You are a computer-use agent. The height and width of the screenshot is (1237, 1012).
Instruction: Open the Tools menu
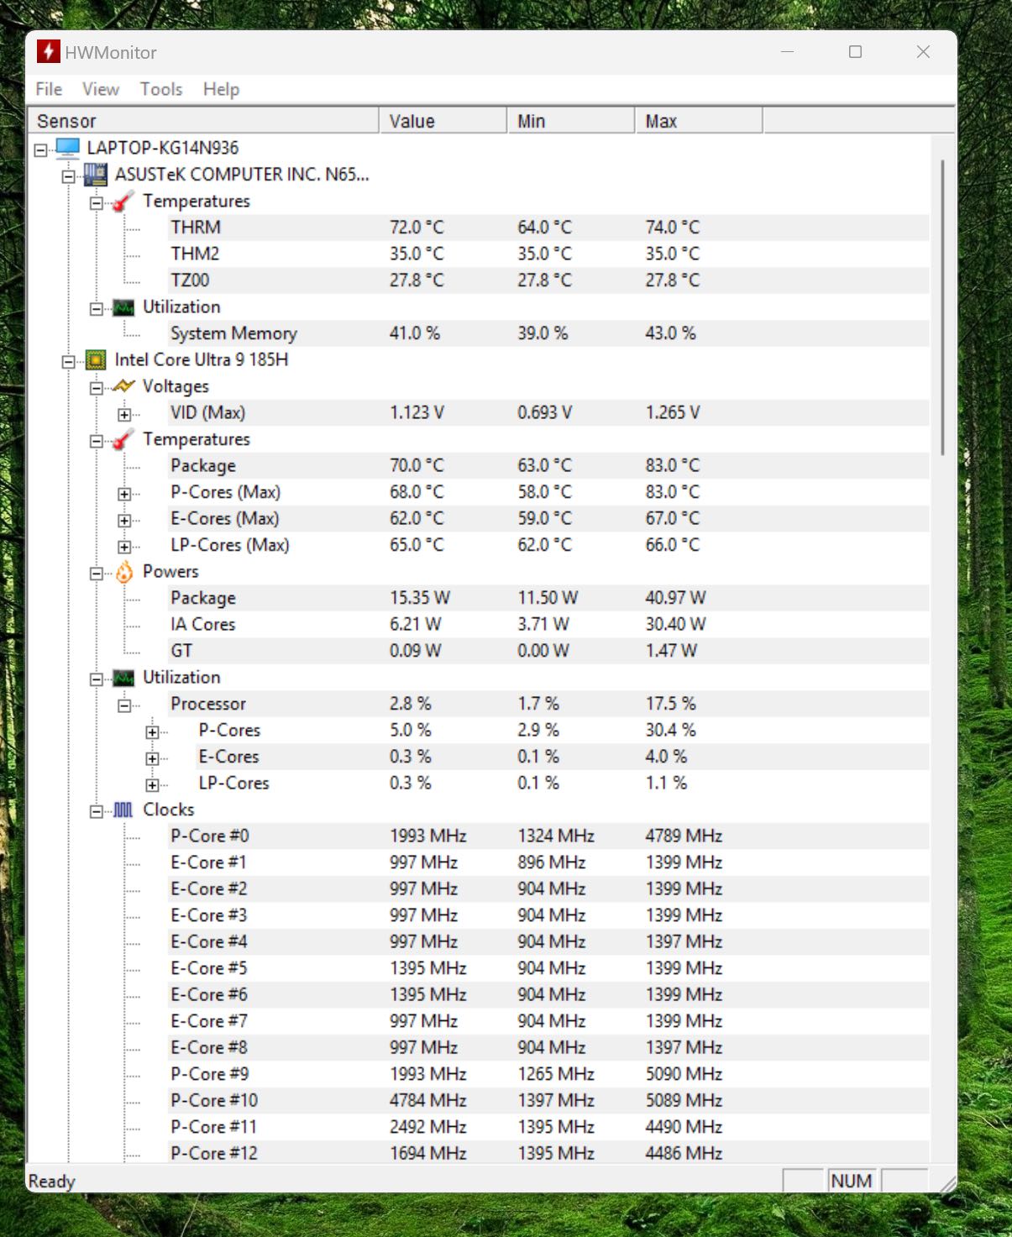[x=161, y=89]
